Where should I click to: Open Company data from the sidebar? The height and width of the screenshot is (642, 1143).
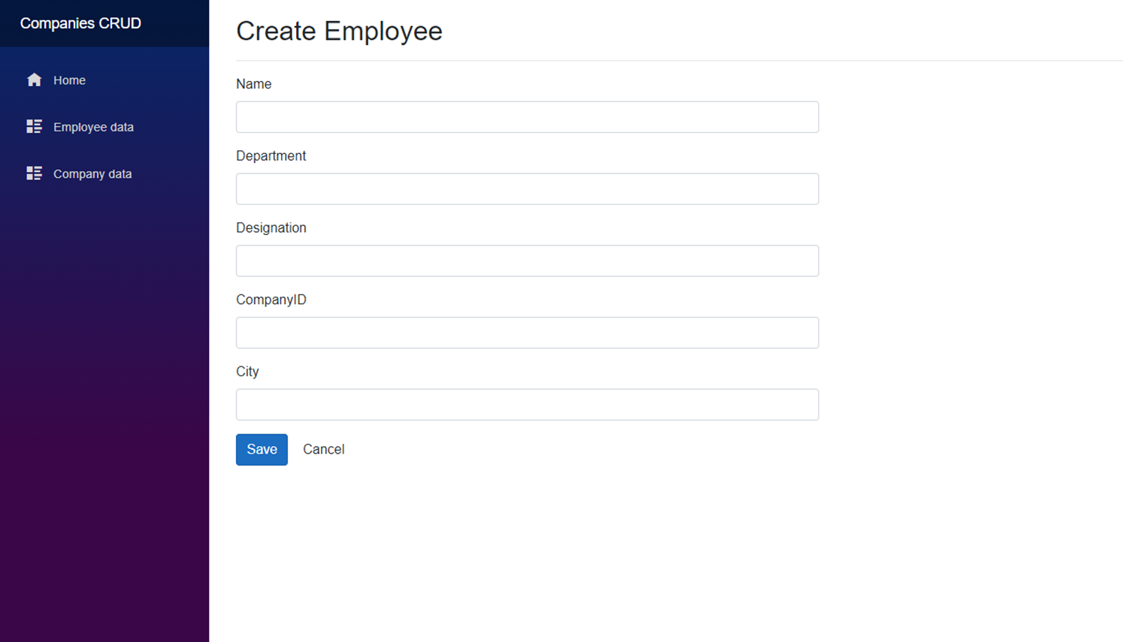[92, 173]
